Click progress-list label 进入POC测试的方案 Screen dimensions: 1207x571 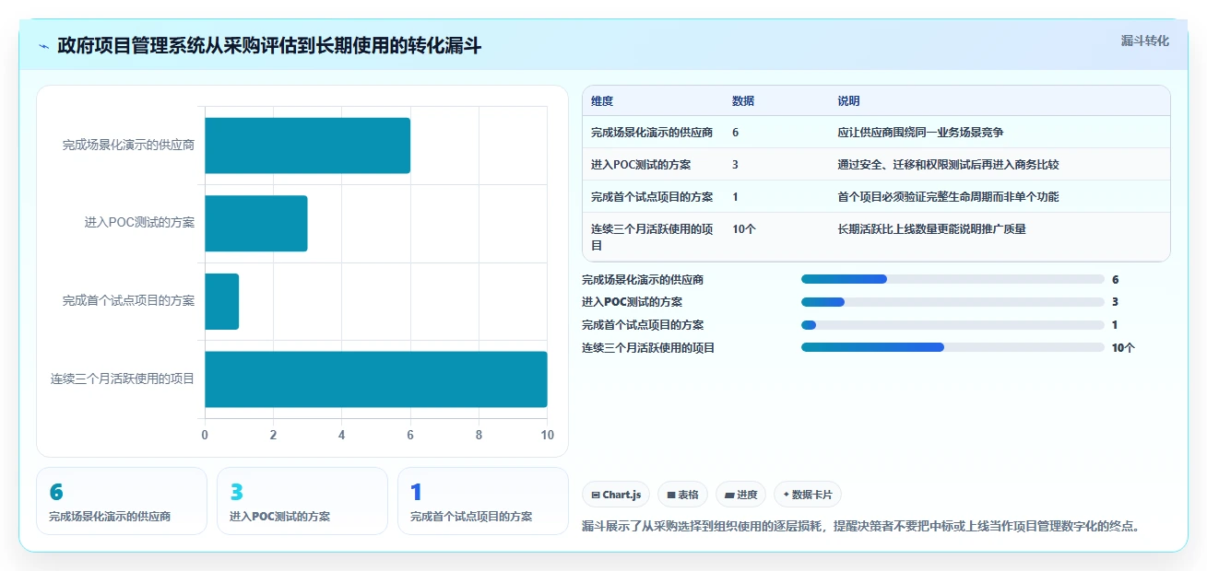(632, 302)
